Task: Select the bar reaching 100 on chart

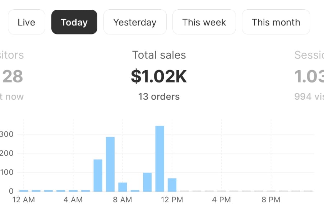Action: coord(147,182)
